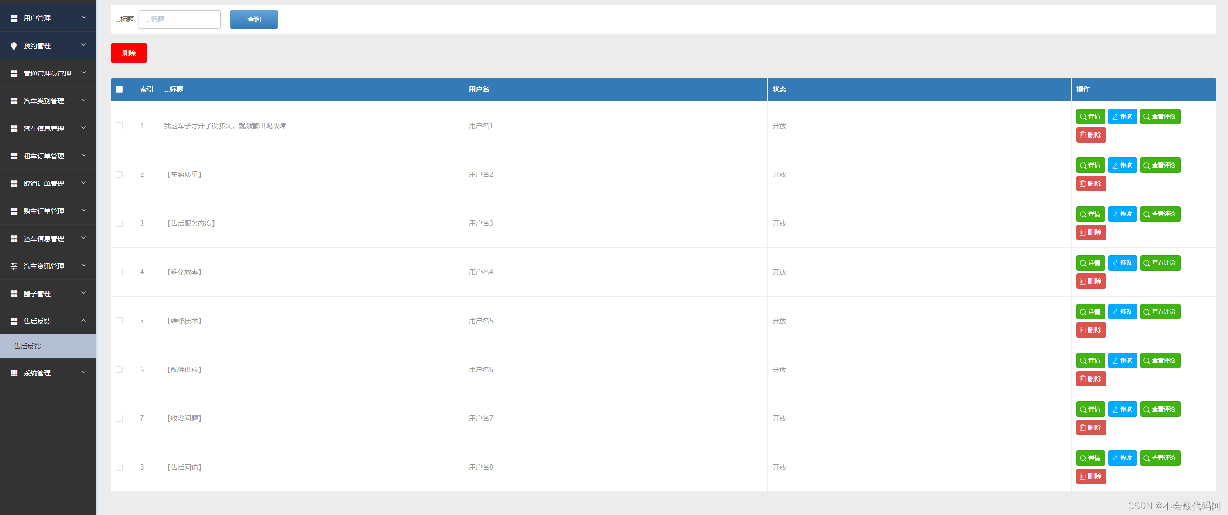This screenshot has width=1228, height=515.
Task: Click the 系统管理 table icon
Action: [x=14, y=373]
